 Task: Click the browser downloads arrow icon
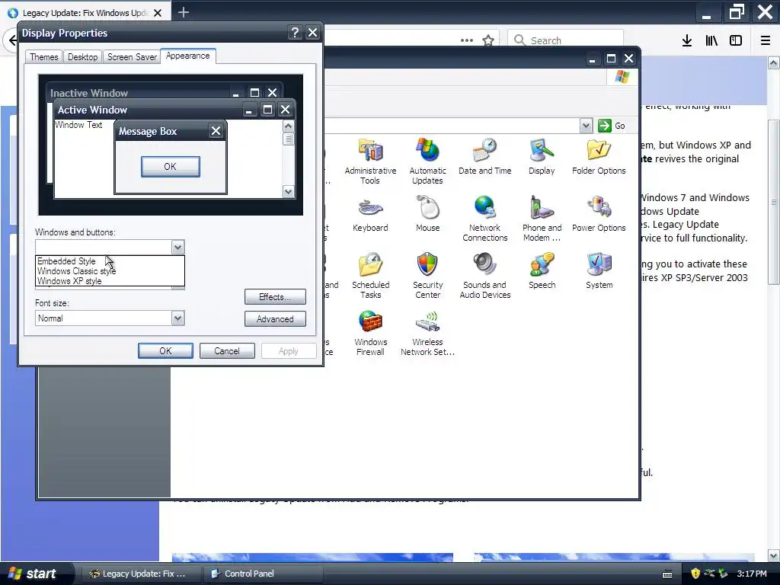click(x=687, y=41)
